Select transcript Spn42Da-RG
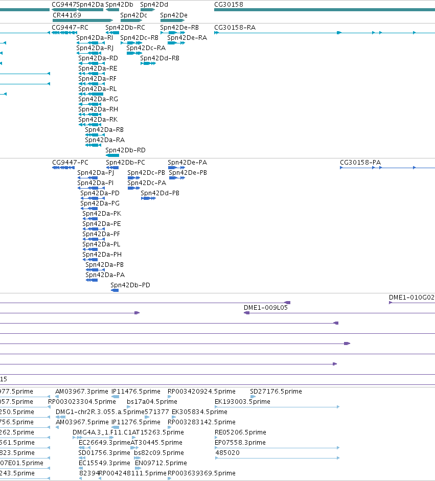 [x=98, y=99]
